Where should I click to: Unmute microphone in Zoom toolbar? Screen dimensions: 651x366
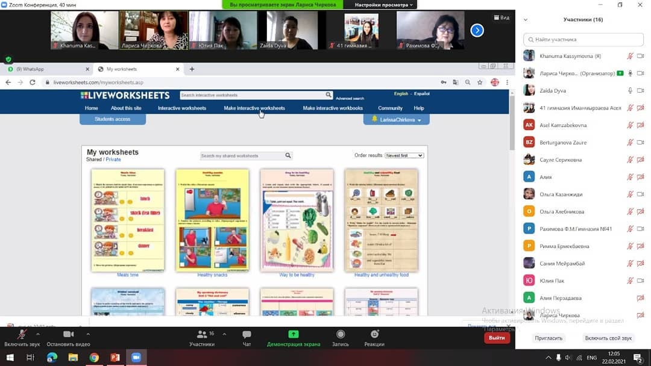point(22,334)
